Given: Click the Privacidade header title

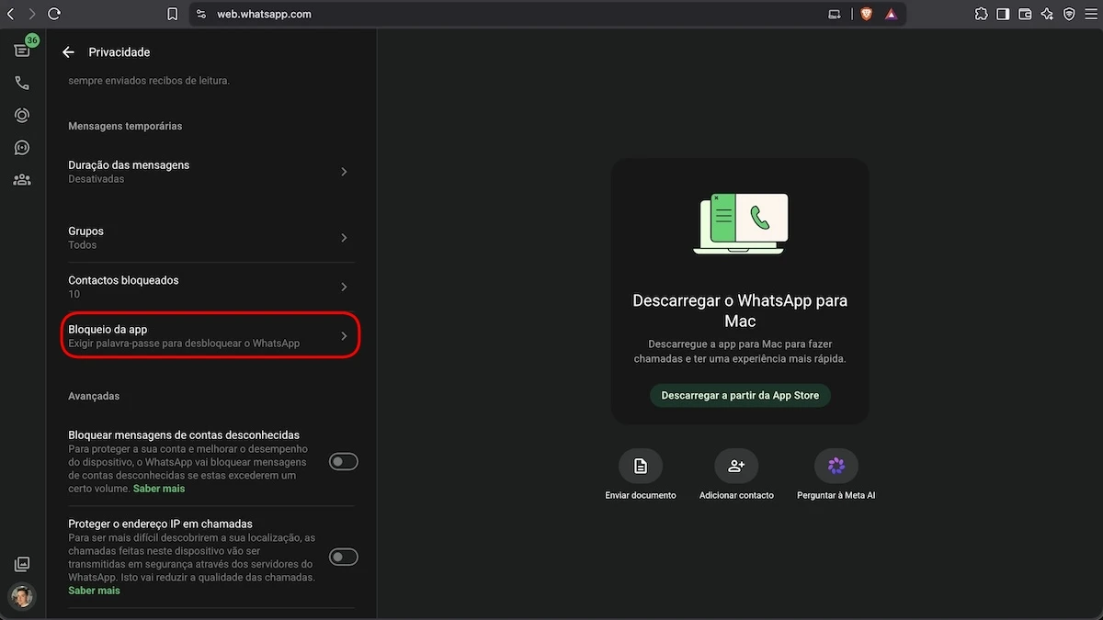Looking at the screenshot, I should click(119, 52).
